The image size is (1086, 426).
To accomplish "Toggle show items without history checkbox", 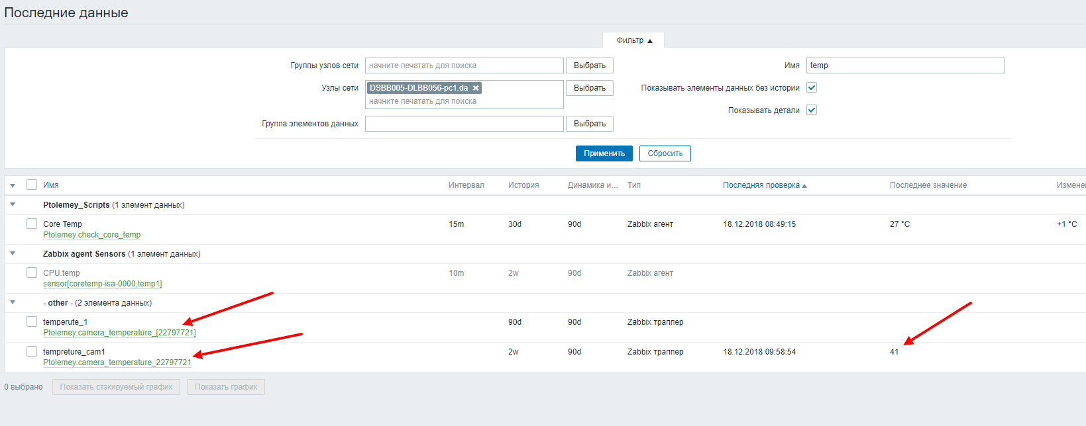I will tap(812, 88).
